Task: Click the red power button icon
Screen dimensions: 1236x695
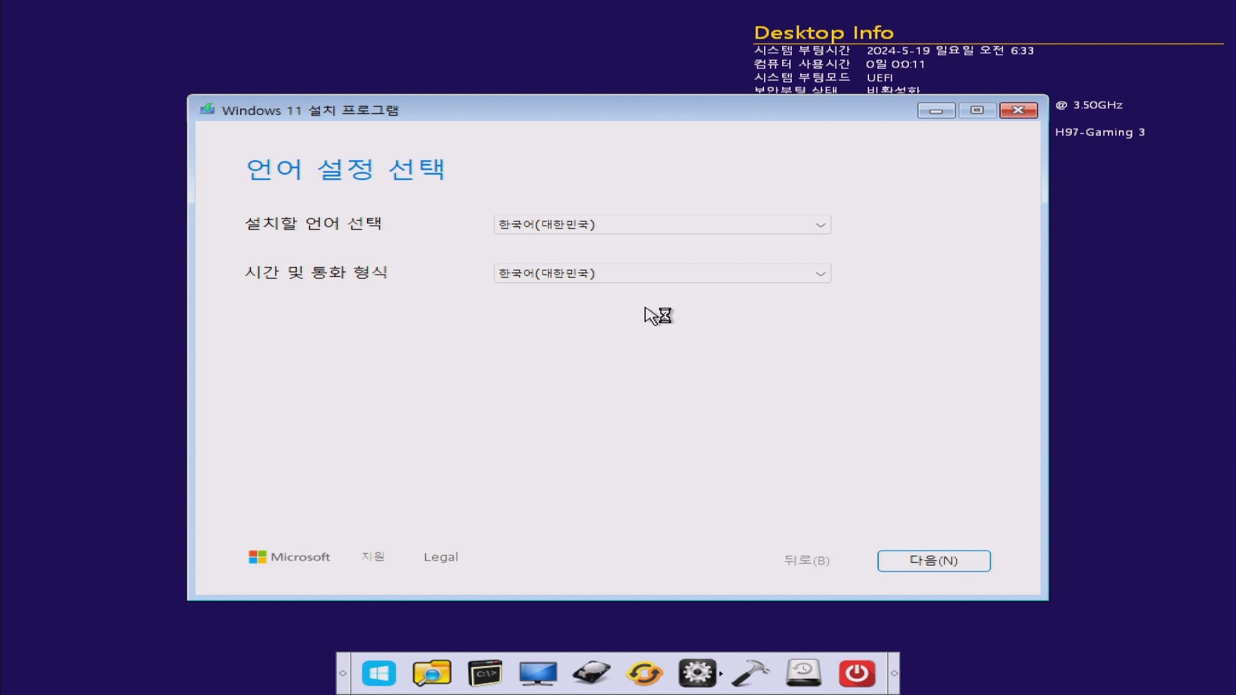Action: click(857, 673)
